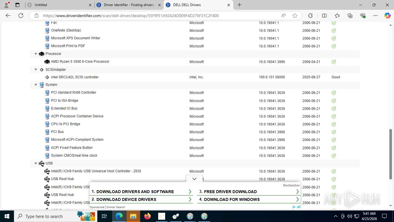Click the SCSIAdapter category icon
The width and height of the screenshot is (394, 222).
pyautogui.click(x=42, y=70)
